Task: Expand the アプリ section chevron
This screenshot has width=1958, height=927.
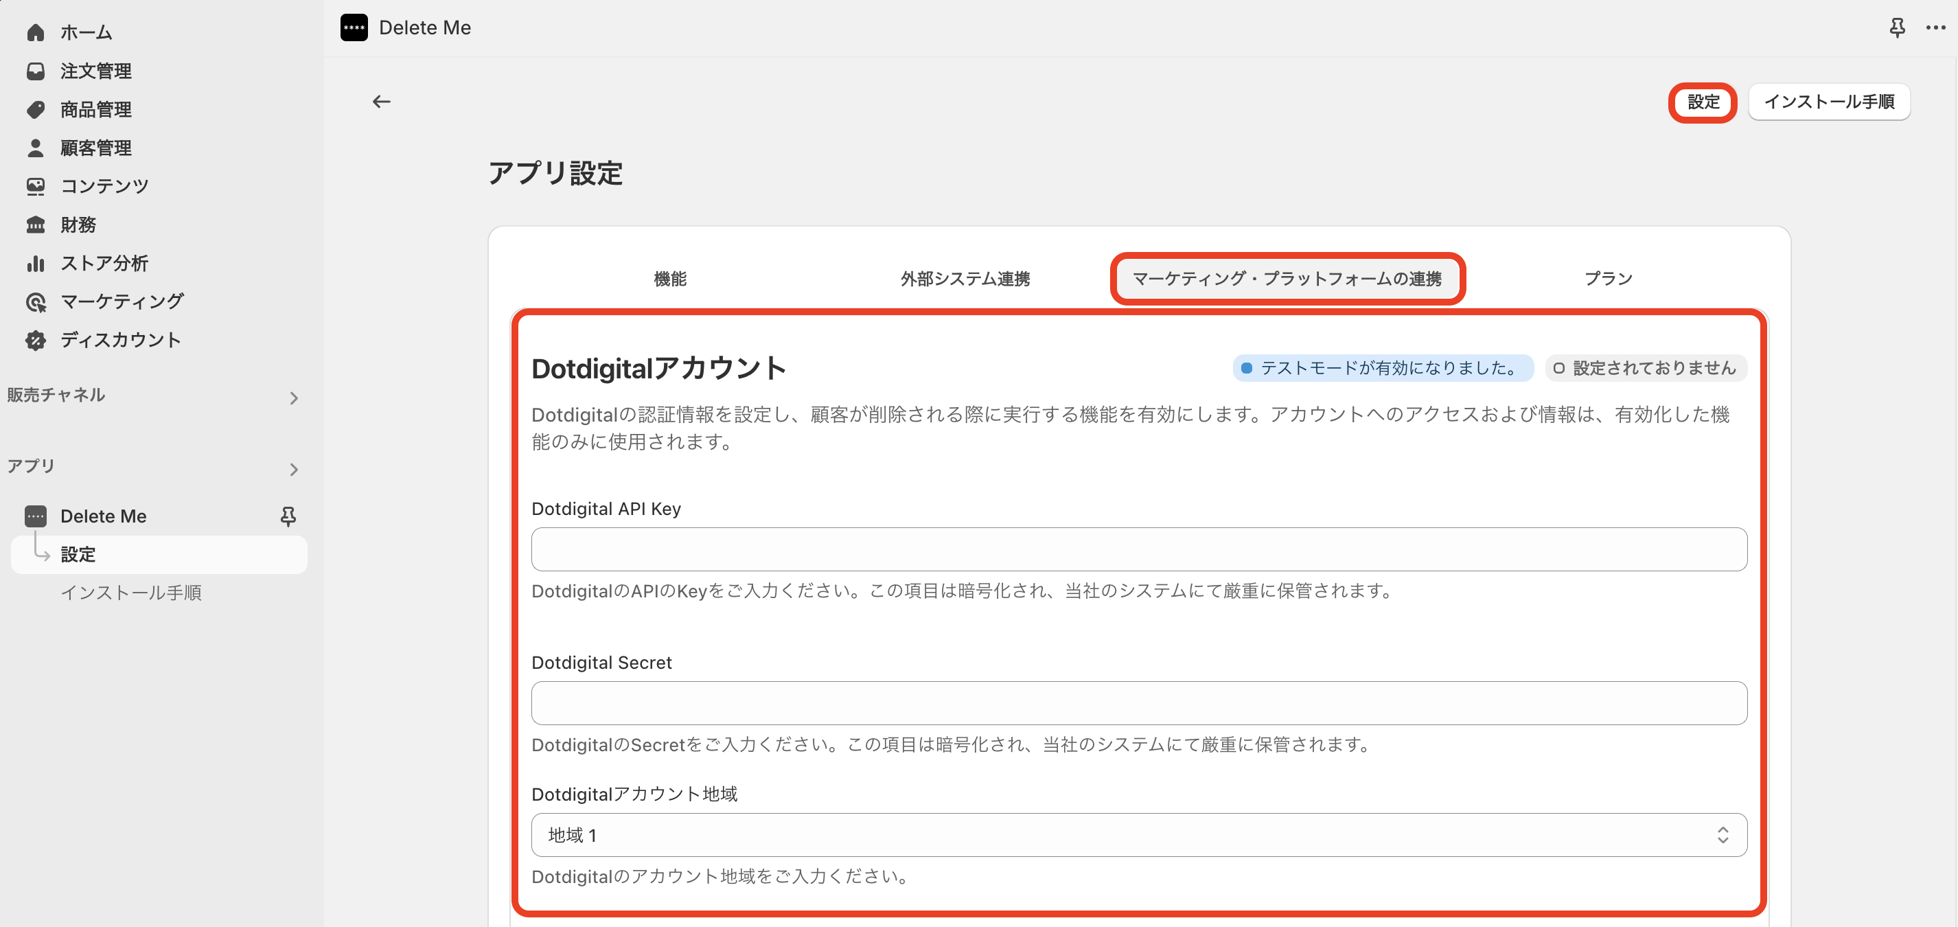Action: coord(293,469)
